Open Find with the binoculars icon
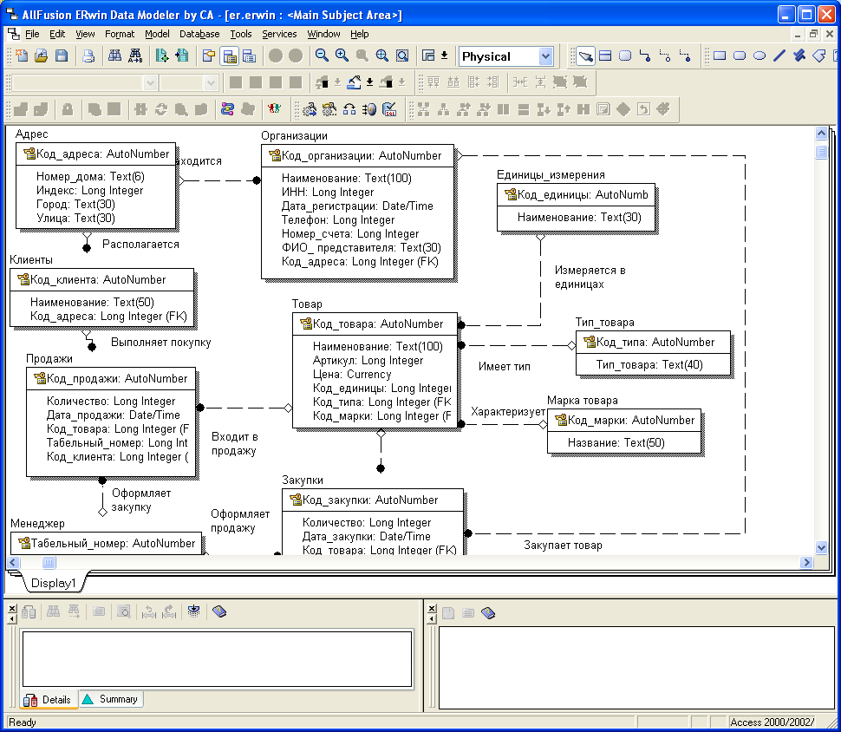This screenshot has width=841, height=732. (114, 56)
